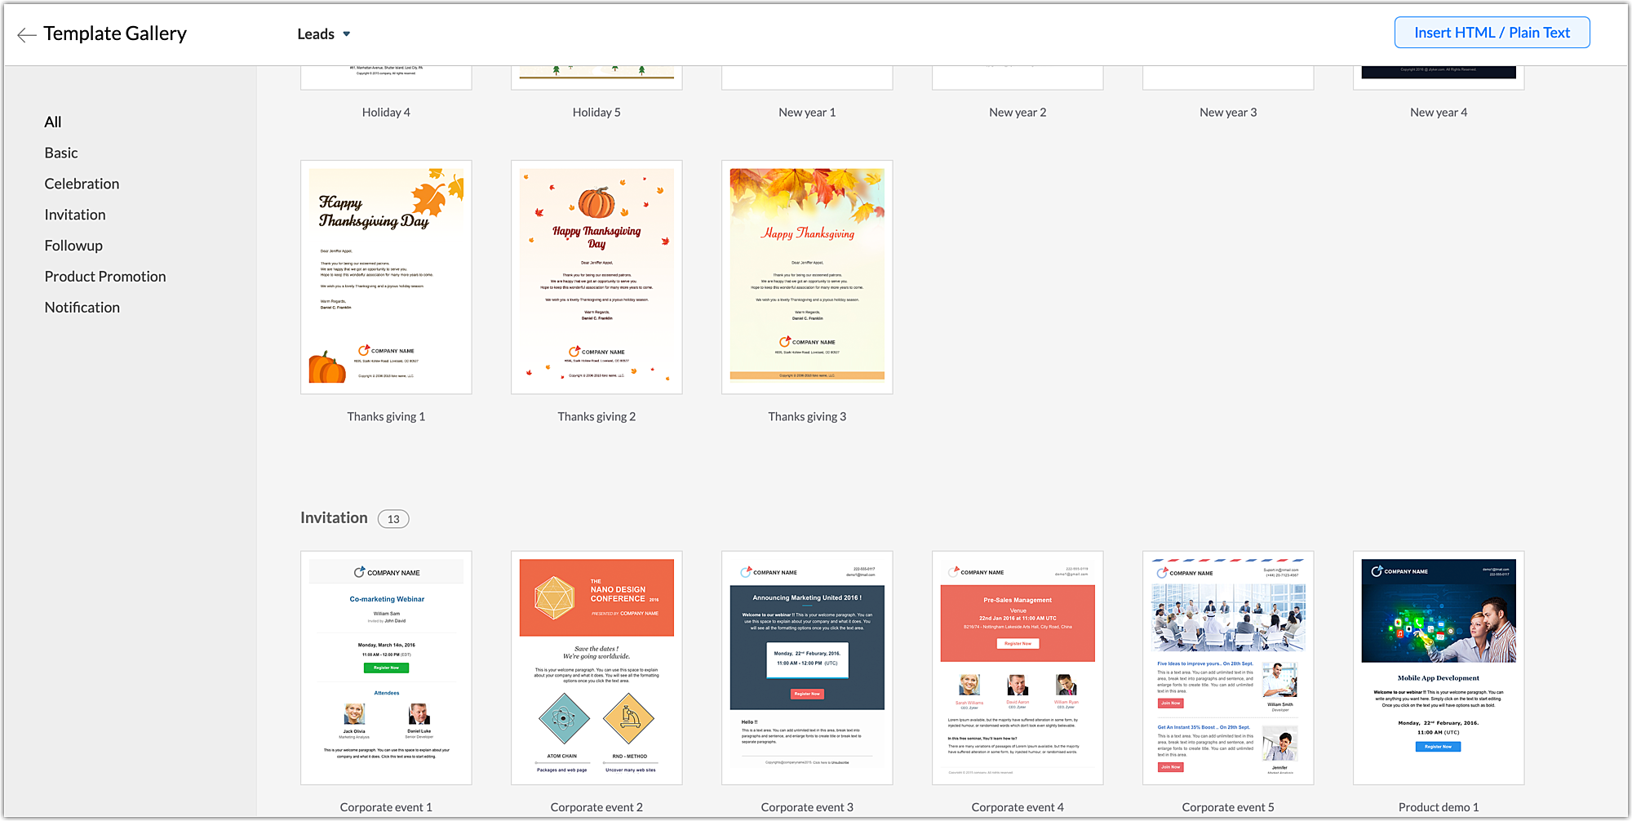The image size is (1632, 821).
Task: Select Product demo 1 Mobile App template
Action: (x=1439, y=668)
